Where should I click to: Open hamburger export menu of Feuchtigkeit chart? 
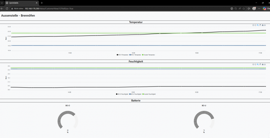[265, 64]
